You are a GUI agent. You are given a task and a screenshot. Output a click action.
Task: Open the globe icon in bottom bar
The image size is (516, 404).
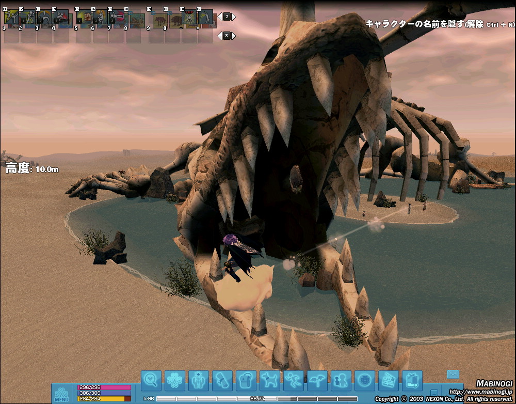365,381
